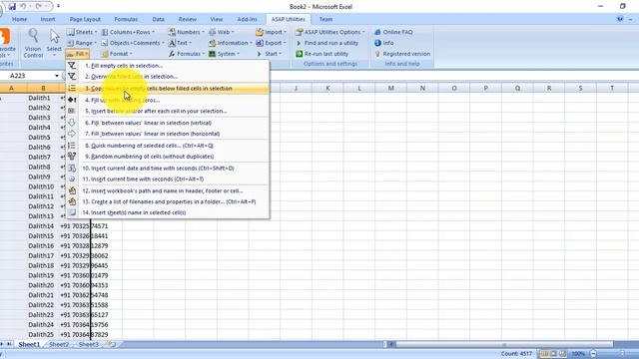
Task: Click the Excel Help icon
Action: pyautogui.click(x=620, y=19)
